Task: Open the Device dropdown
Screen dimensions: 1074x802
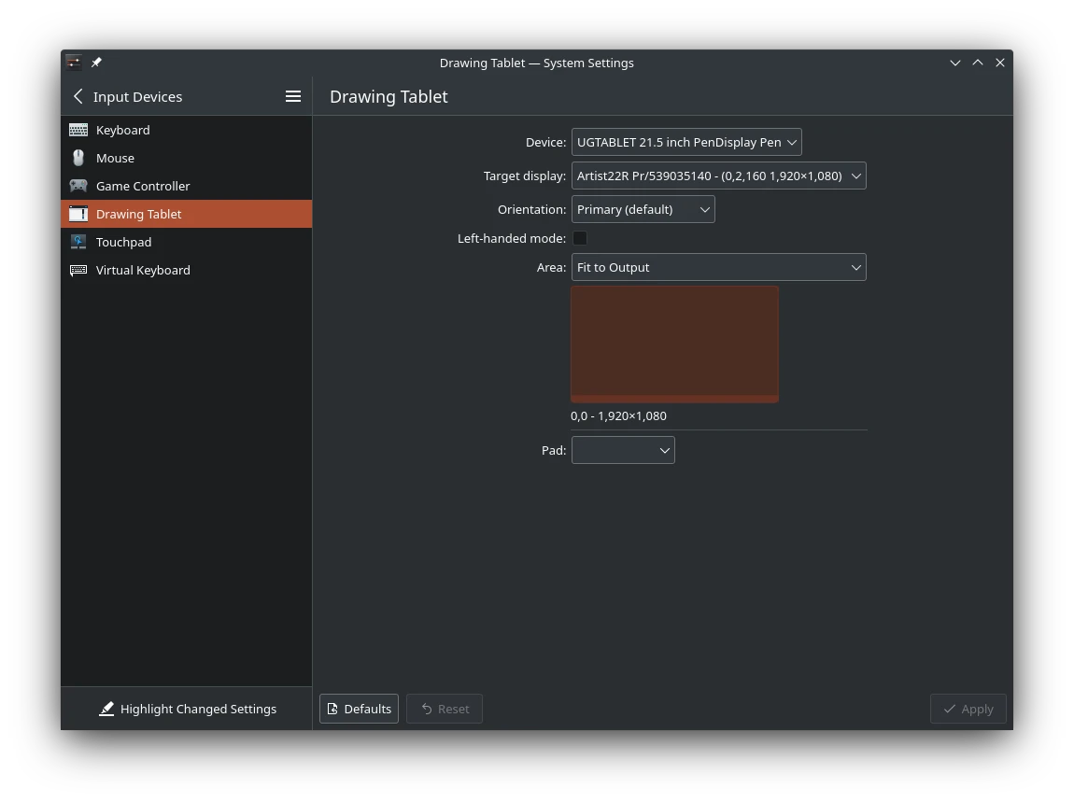Action: tap(686, 143)
